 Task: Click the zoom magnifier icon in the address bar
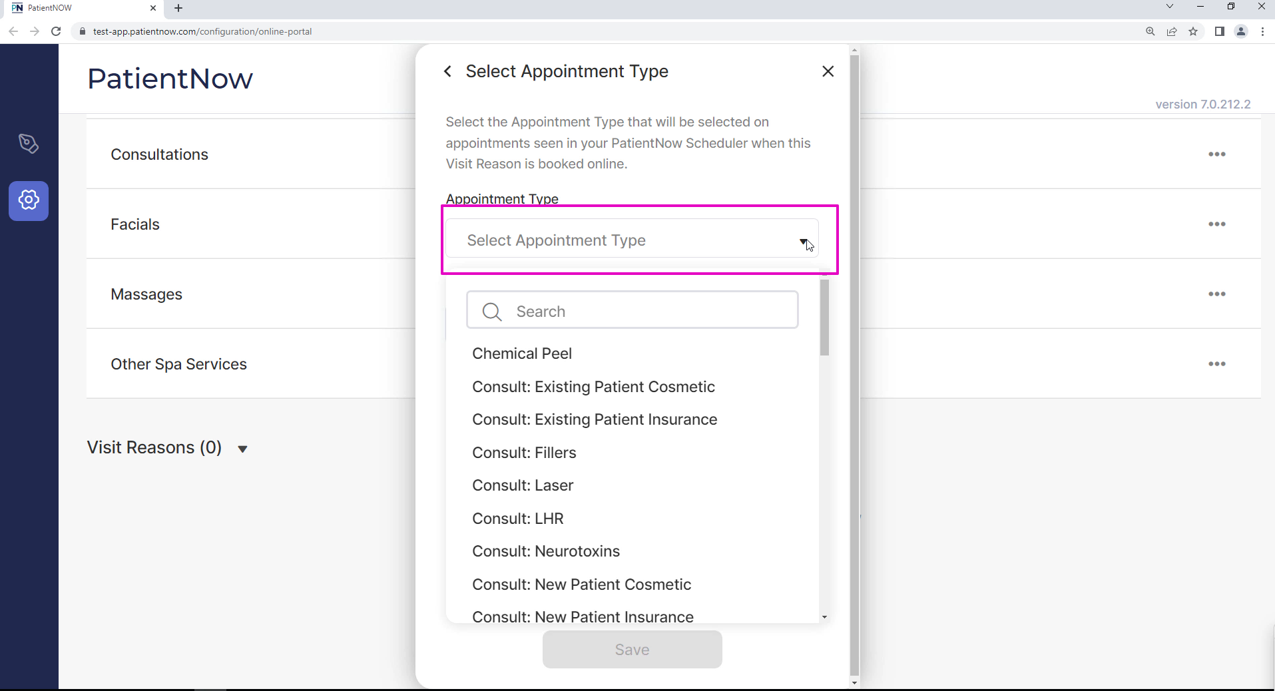click(1150, 31)
